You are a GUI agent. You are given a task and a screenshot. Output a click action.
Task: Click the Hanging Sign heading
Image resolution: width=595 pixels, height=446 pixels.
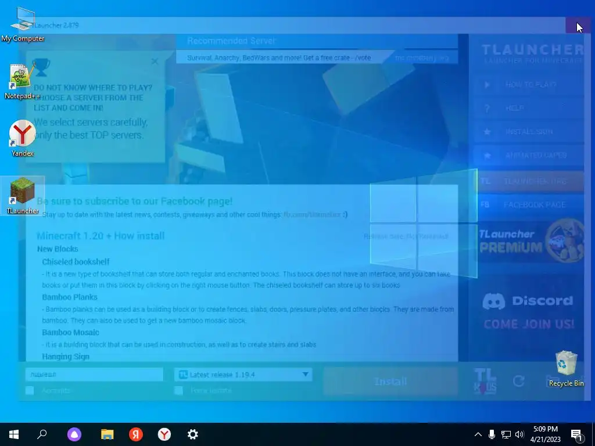[x=66, y=357]
